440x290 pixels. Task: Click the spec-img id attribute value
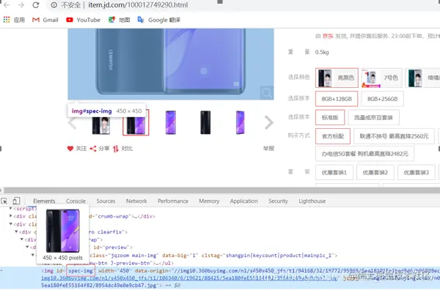click(x=81, y=271)
